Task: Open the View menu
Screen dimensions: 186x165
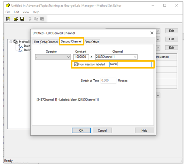Action: 26,12
